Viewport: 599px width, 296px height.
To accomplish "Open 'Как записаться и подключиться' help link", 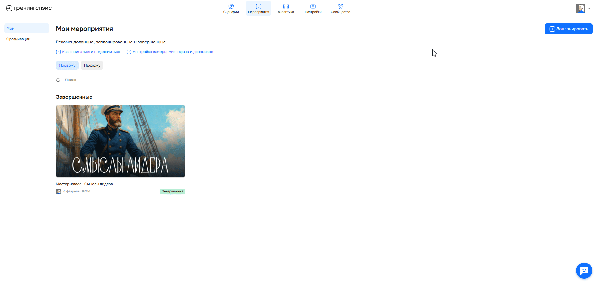I will [91, 52].
